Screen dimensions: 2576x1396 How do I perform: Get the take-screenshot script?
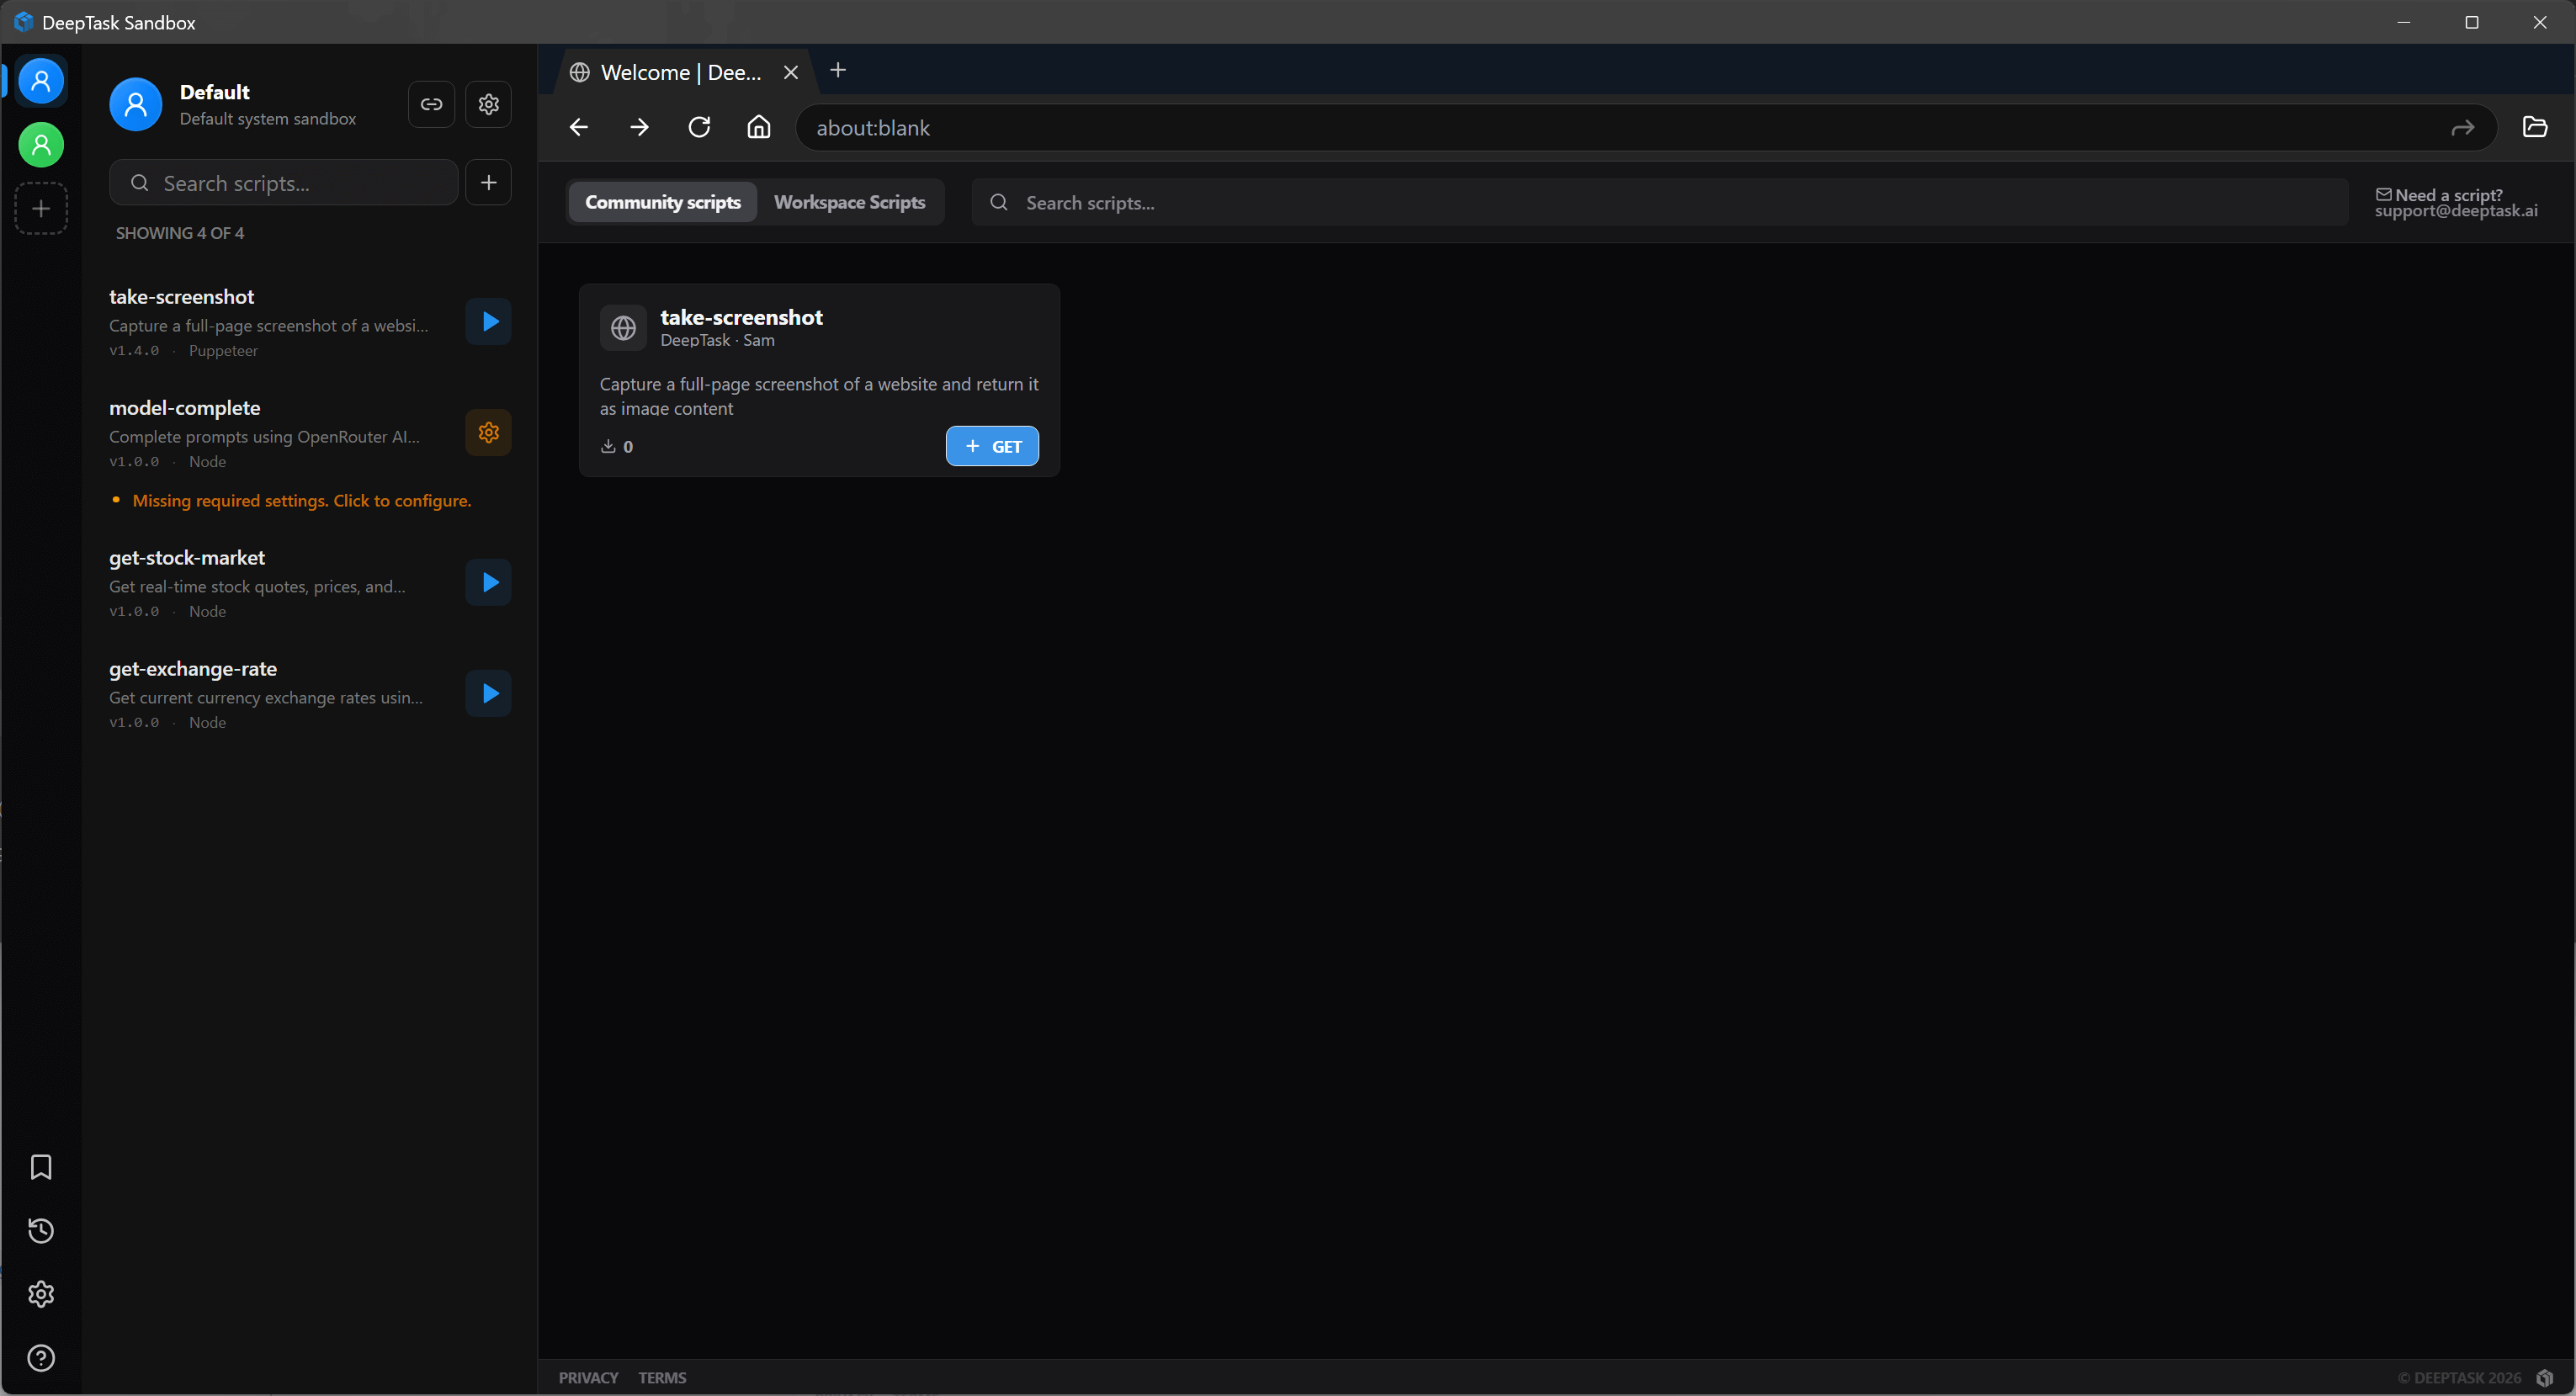point(991,446)
